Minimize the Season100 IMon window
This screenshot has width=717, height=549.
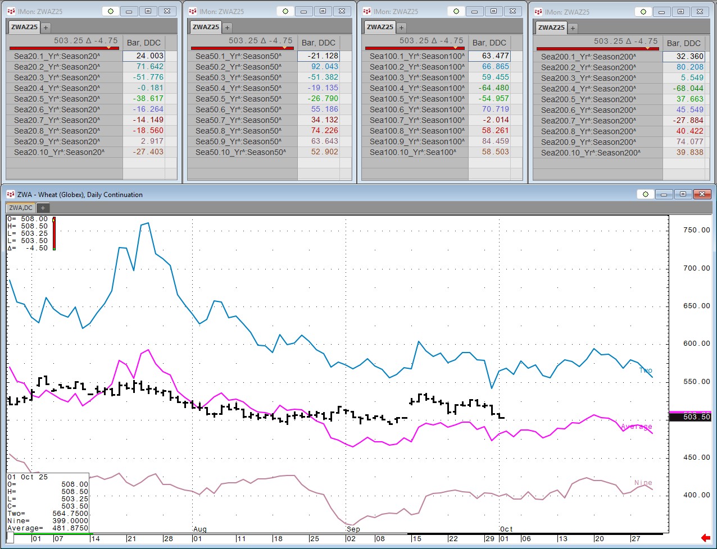474,11
